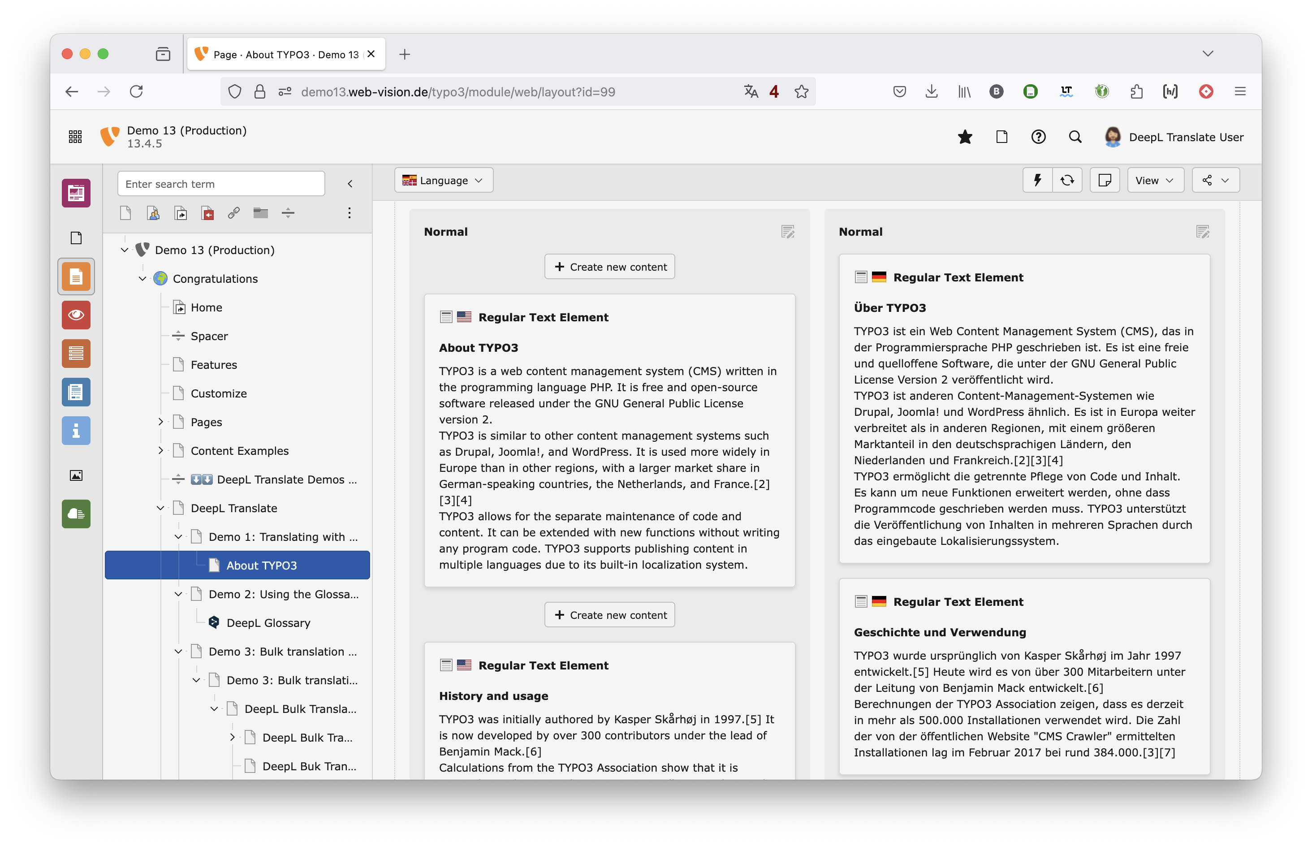The width and height of the screenshot is (1312, 846).
Task: Open the Firefox extensions puzzle icon
Action: point(1136,92)
